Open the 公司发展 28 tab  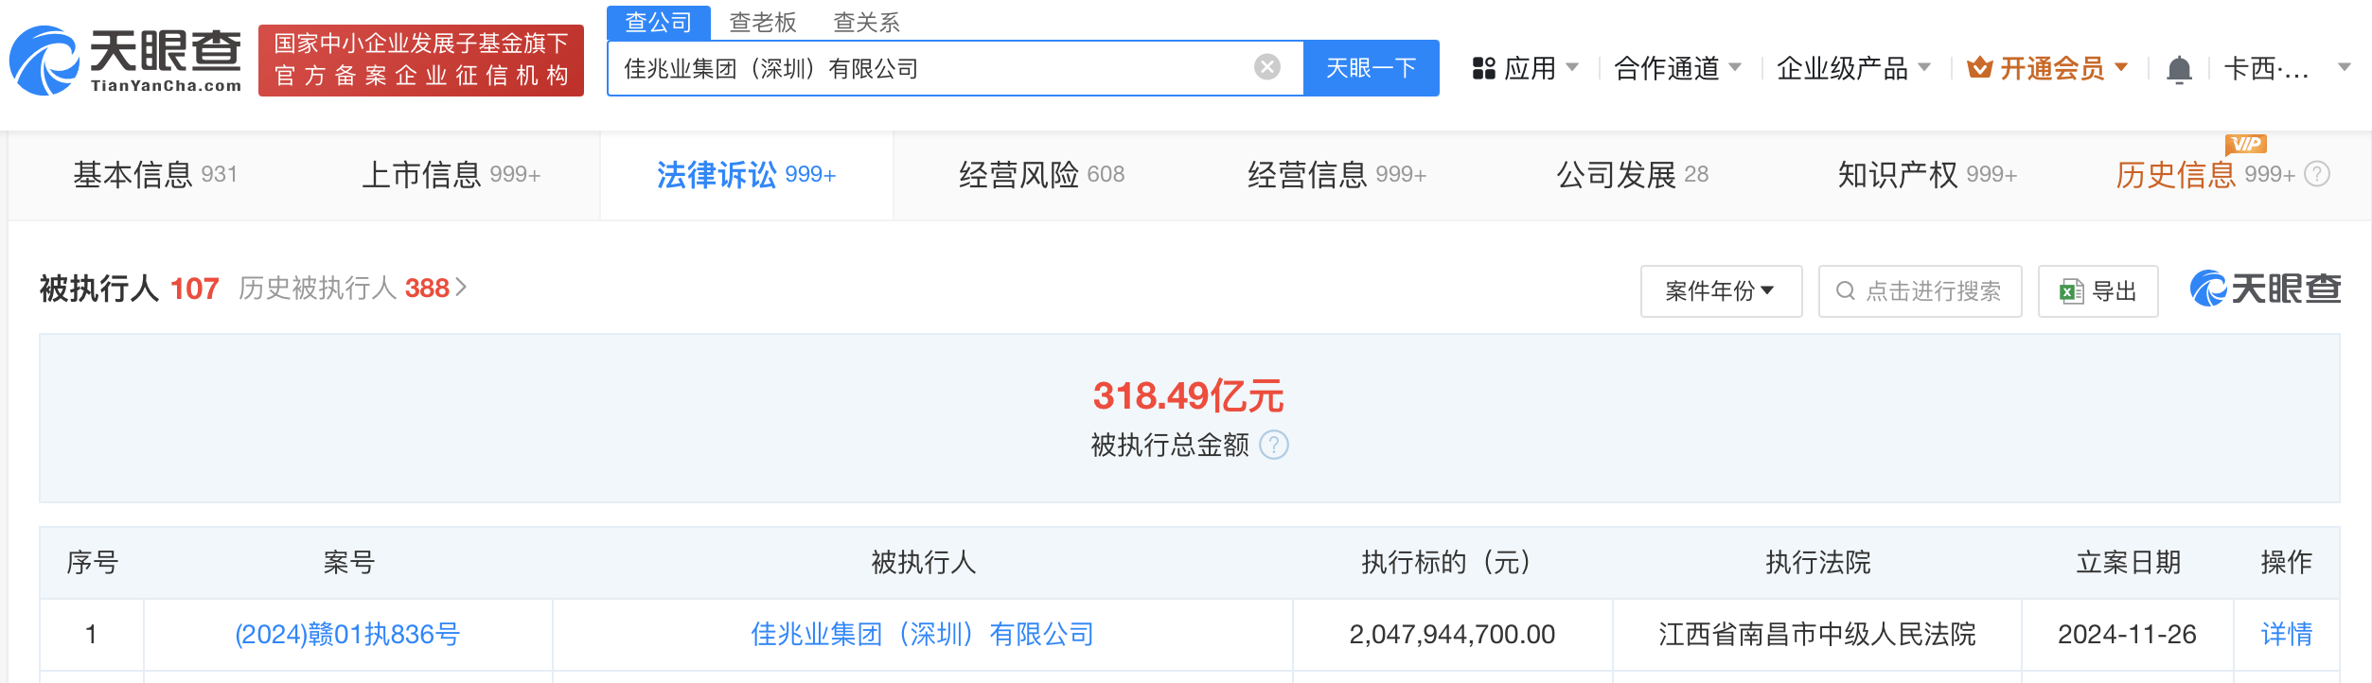point(1632,175)
